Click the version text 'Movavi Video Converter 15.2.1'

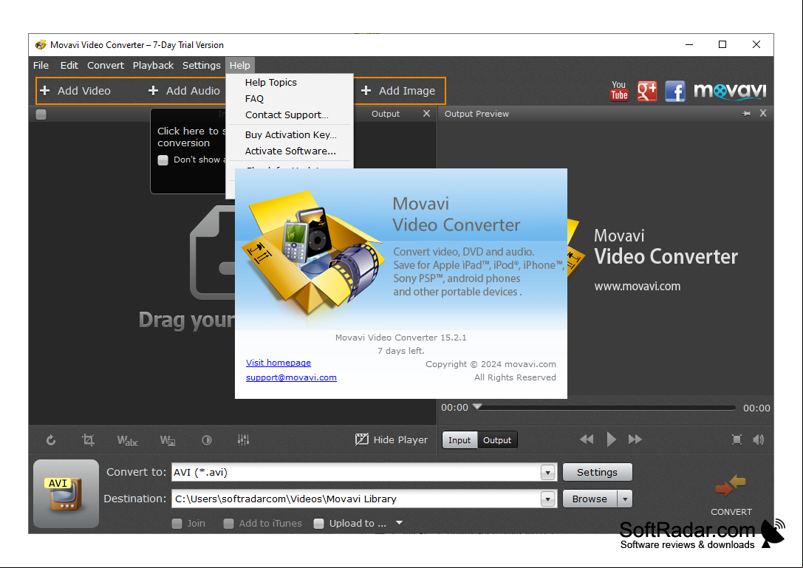click(x=400, y=338)
